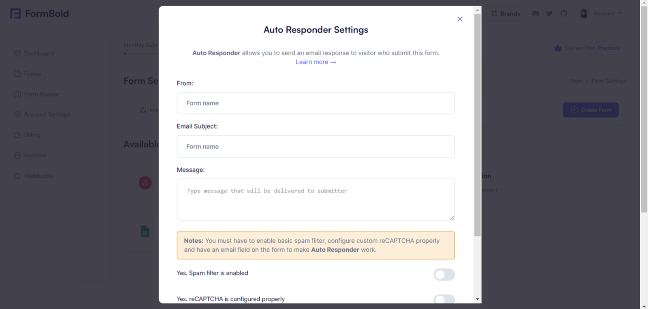Open the Discord icon in header
Image resolution: width=648 pixels, height=309 pixels.
(535, 13)
